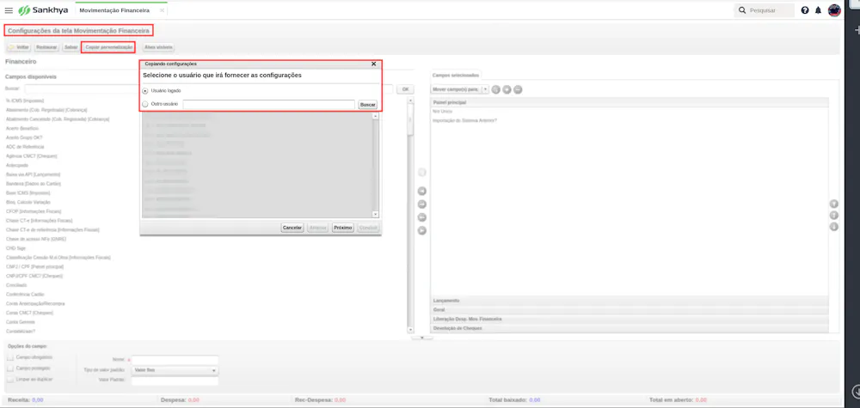The image size is (860, 408).
Task: Select the Bandeira [Dados do Cartão] field
Action: 33,184
